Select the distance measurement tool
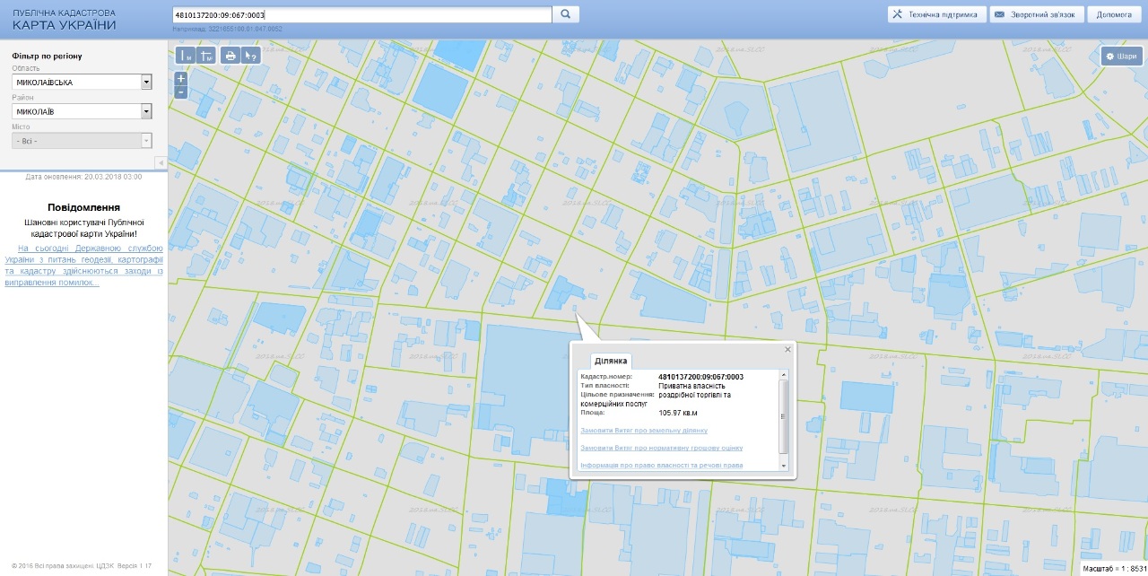The width and height of the screenshot is (1148, 576). click(x=187, y=56)
